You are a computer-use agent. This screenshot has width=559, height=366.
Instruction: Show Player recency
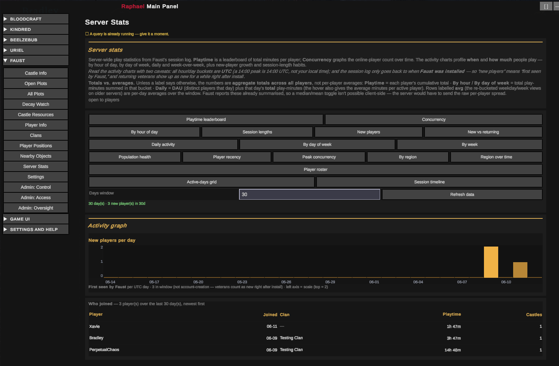[x=227, y=157]
